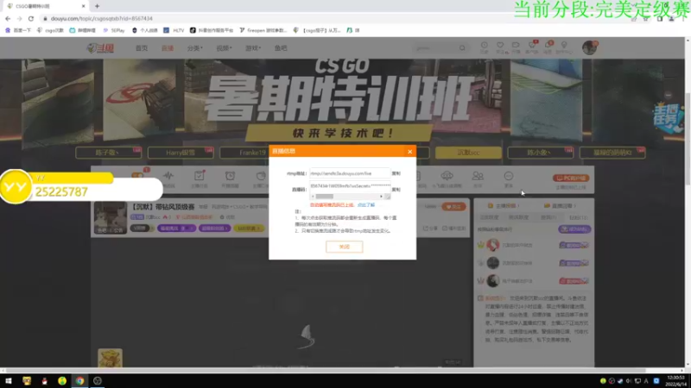Copy the stream key with its 复制 link

tap(396, 190)
